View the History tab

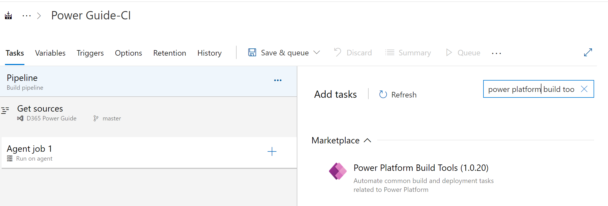tap(209, 53)
